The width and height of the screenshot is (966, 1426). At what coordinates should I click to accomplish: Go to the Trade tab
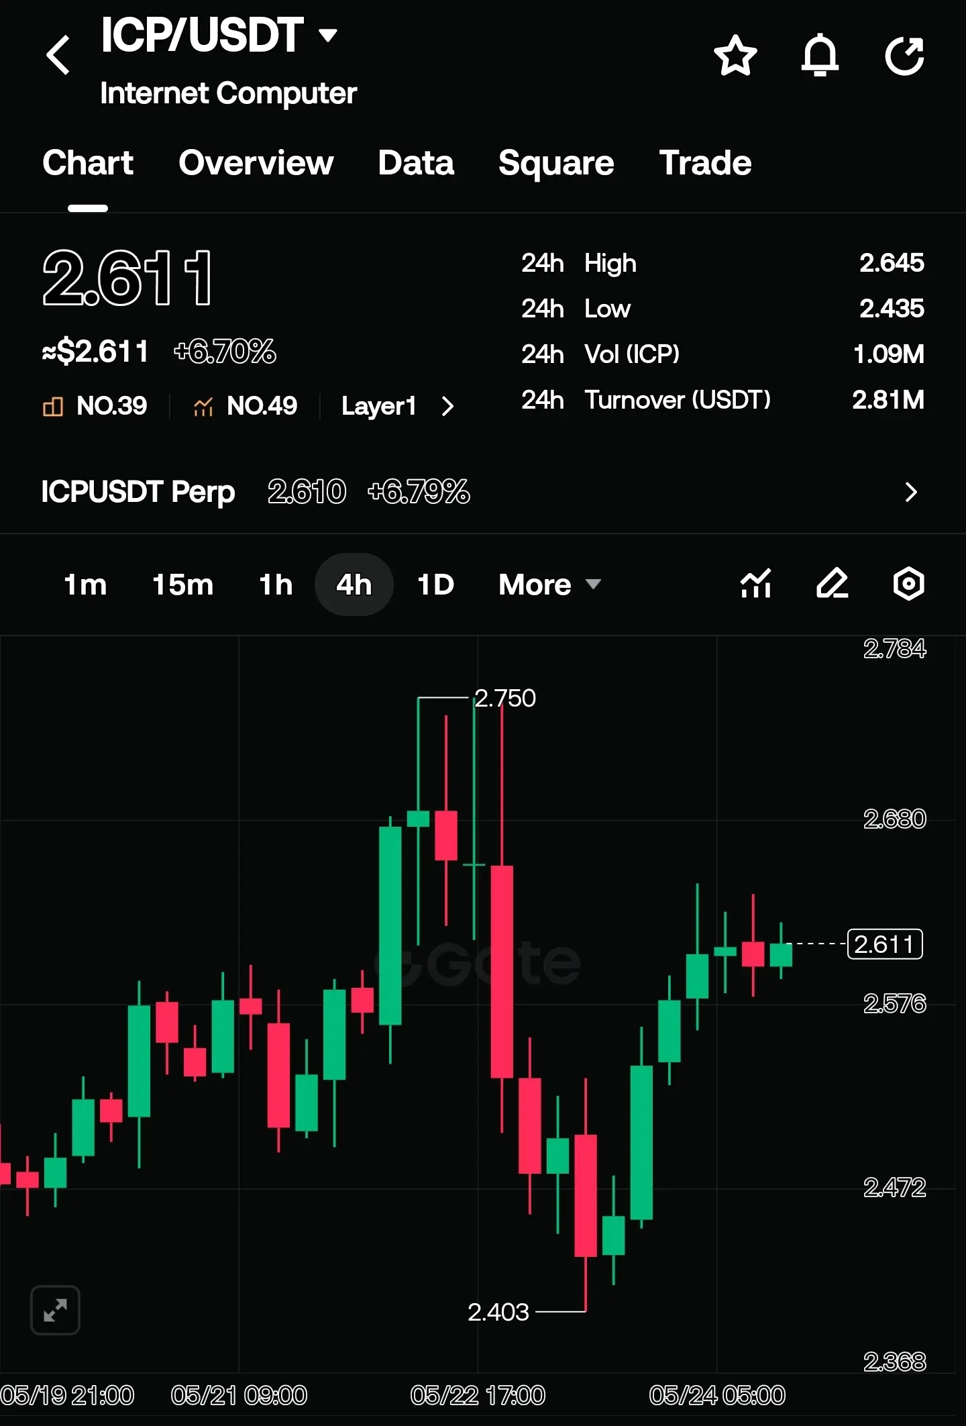(706, 163)
